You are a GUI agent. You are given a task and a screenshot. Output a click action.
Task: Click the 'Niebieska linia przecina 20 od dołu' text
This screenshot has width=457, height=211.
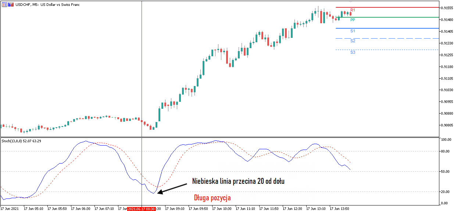click(x=238, y=181)
